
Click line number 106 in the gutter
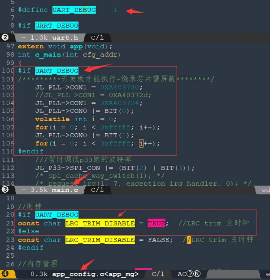pos(8,119)
